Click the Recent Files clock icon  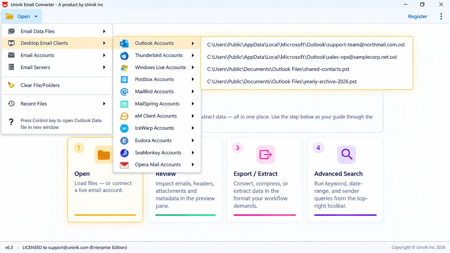(11, 104)
